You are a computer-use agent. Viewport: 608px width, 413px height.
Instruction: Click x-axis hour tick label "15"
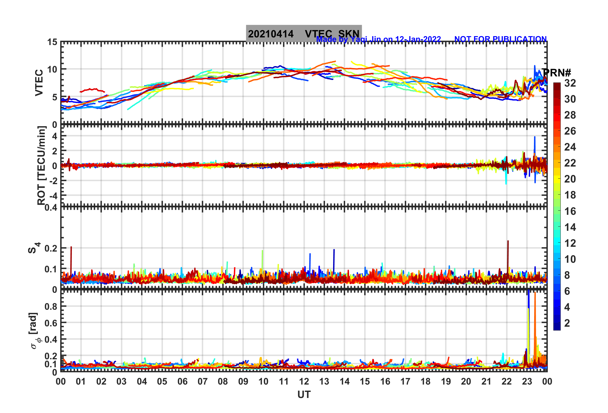pyautogui.click(x=365, y=381)
